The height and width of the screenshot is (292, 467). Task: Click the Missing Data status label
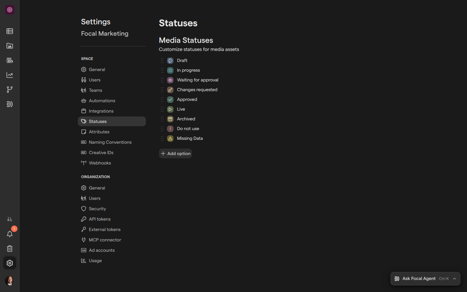[x=190, y=139]
